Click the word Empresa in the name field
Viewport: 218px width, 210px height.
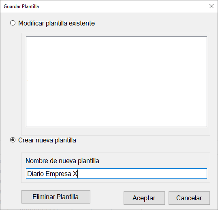tap(58, 174)
